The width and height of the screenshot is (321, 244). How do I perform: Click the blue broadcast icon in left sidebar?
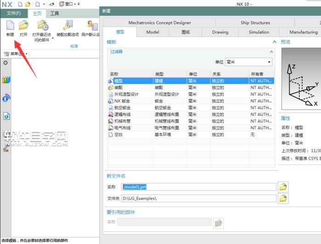coord(6,98)
